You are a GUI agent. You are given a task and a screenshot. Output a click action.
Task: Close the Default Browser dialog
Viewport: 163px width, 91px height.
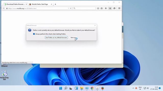(x=95, y=26)
